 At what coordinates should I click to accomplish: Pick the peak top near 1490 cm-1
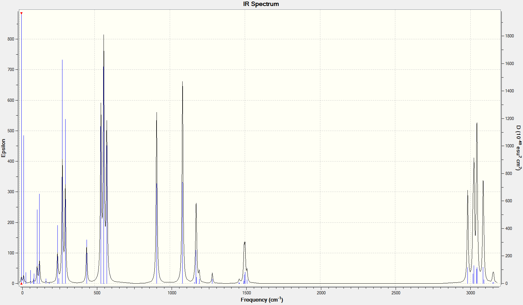coord(245,242)
